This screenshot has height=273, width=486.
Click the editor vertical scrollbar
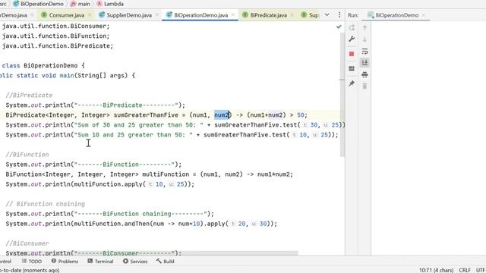tap(342, 94)
